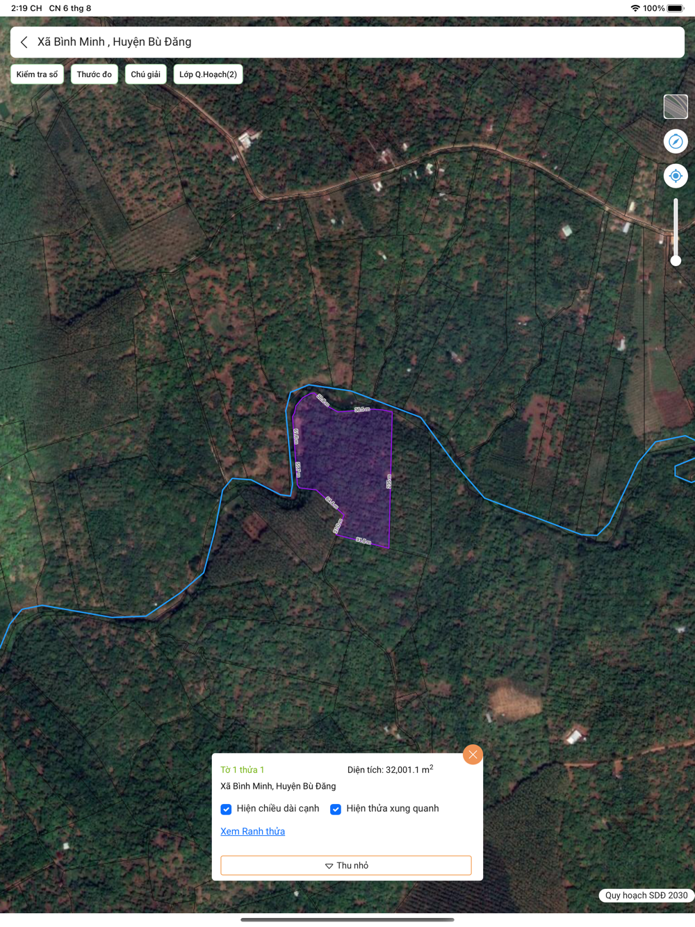Click the vertical opacity slider handle

[x=676, y=261]
